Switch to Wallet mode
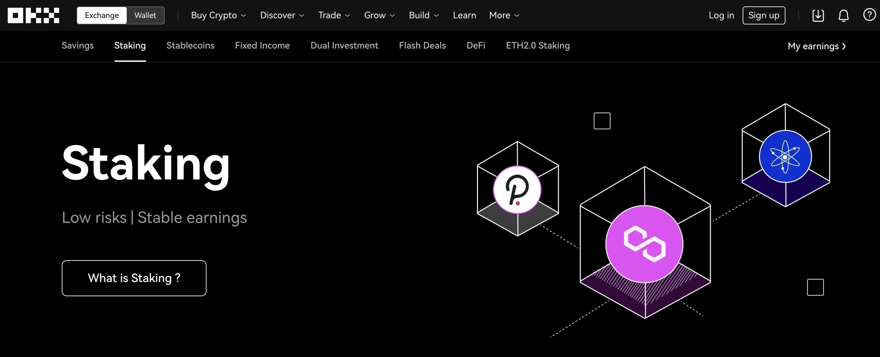880x357 pixels. point(145,15)
